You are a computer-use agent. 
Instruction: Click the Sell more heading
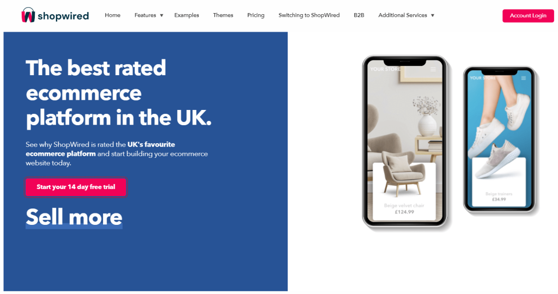[x=74, y=217]
